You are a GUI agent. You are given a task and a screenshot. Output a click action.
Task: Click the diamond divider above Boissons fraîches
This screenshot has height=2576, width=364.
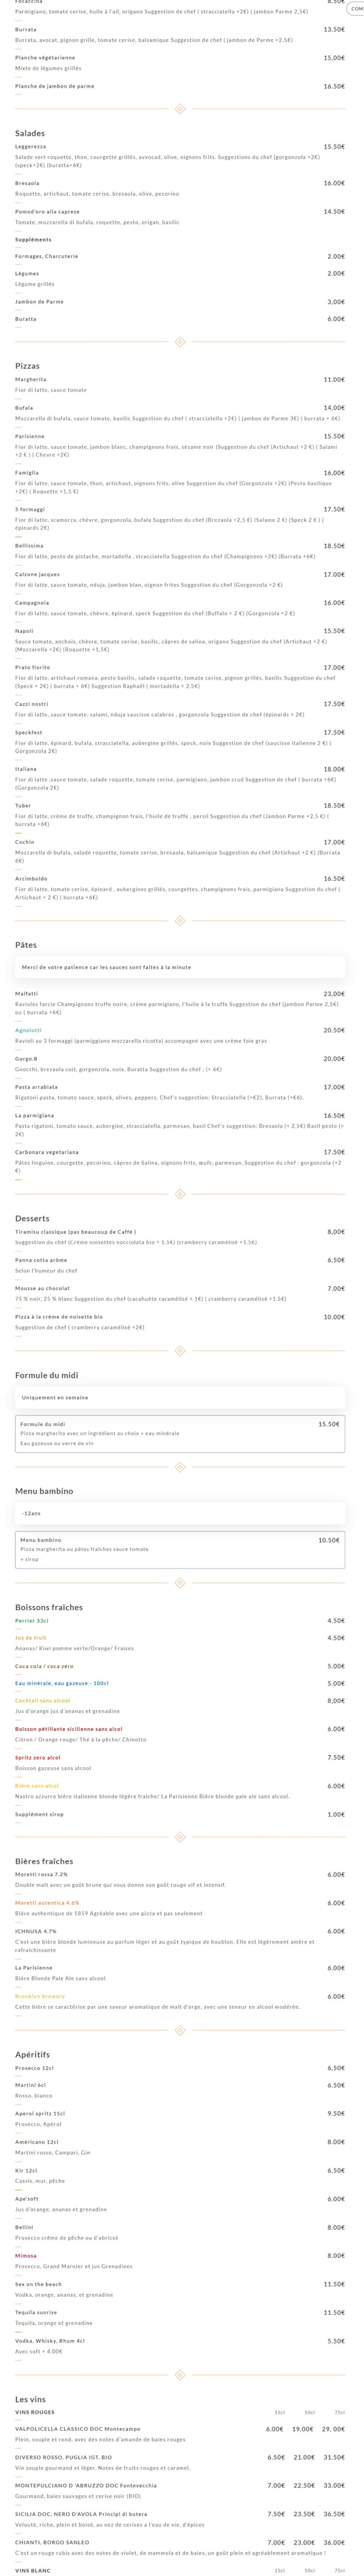tap(180, 1583)
